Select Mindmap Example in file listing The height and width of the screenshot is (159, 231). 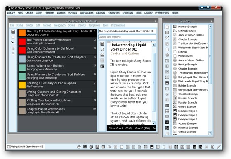(188, 128)
